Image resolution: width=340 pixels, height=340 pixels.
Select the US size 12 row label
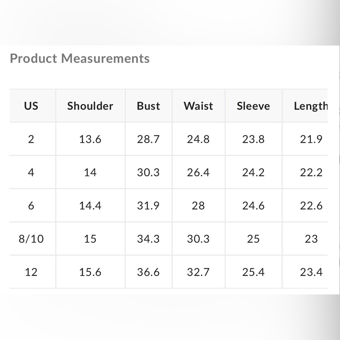31,272
